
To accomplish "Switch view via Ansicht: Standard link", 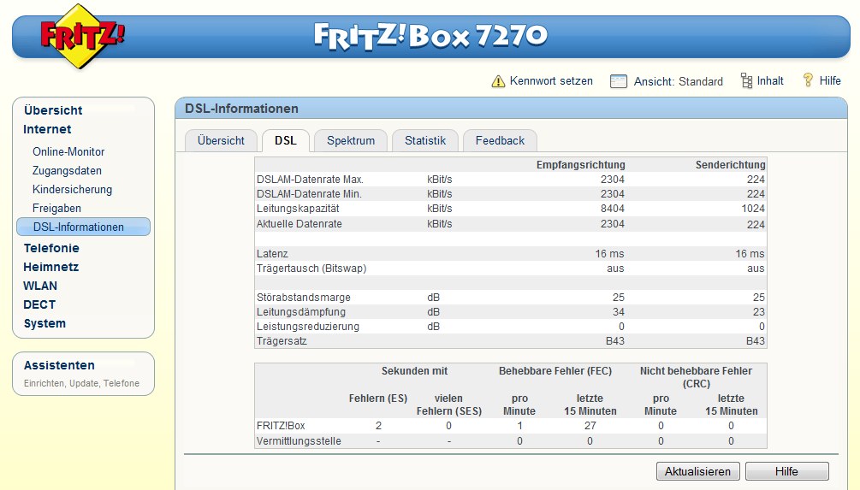I will (x=679, y=82).
